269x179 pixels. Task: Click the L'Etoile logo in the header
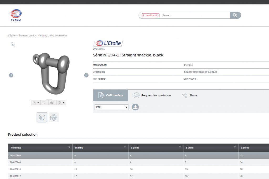16,16
